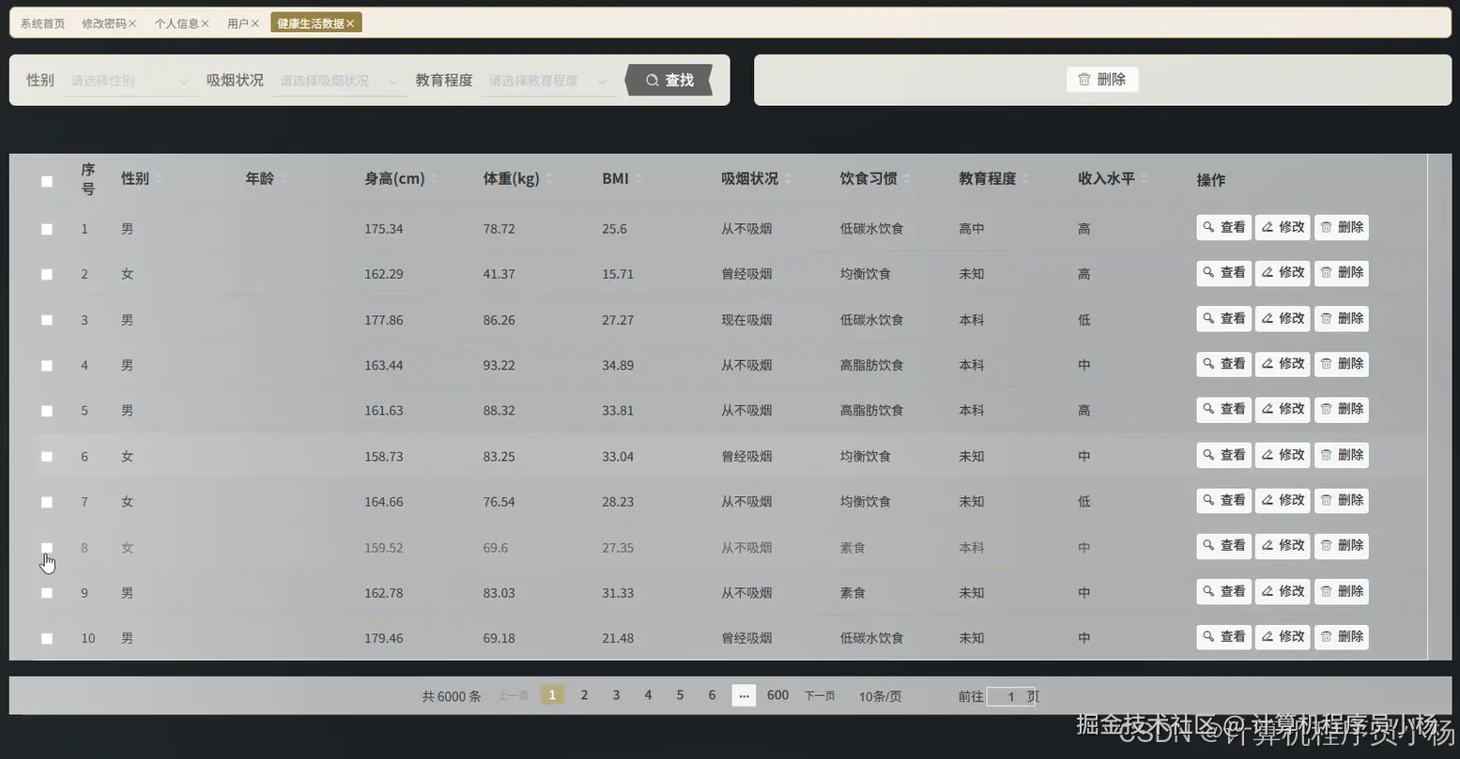The height and width of the screenshot is (759, 1460).
Task: Click the 高脂肪饮食 cell in row 5
Action: [x=871, y=411]
